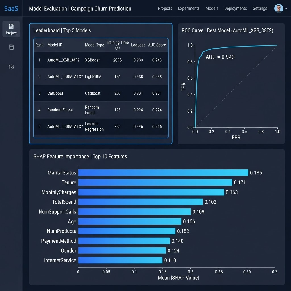Click the AUC Score column header
Viewport: 291px width, 291px height.
pyautogui.click(x=157, y=45)
